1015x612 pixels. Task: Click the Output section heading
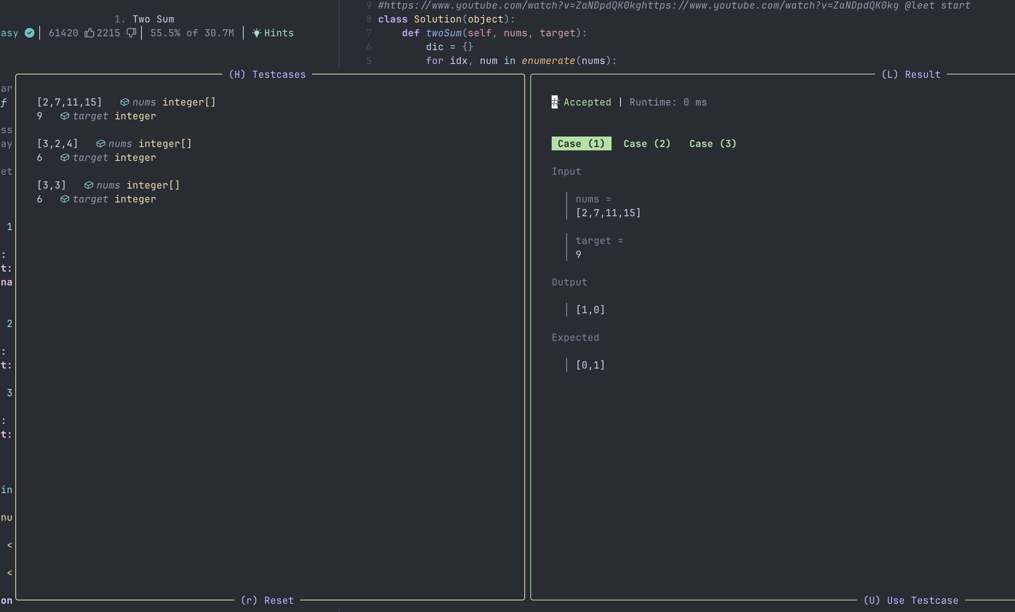(569, 282)
